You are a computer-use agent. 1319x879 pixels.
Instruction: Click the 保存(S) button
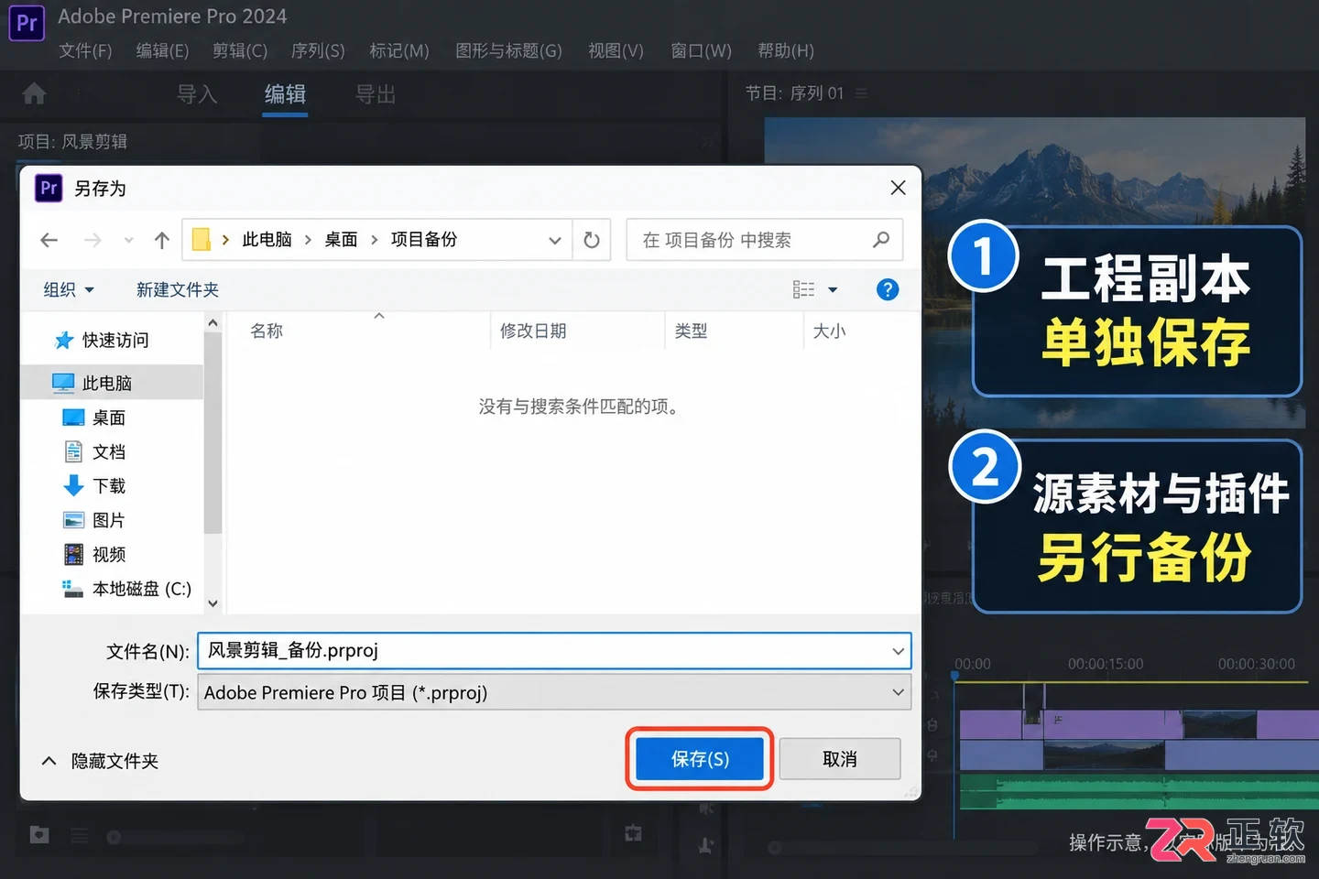pos(700,759)
